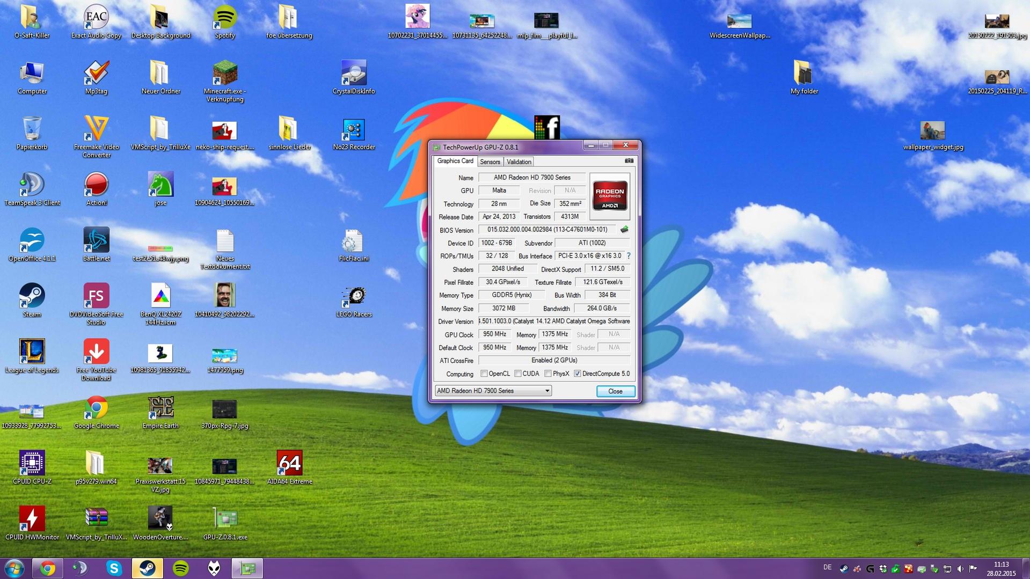Image resolution: width=1030 pixels, height=579 pixels.
Task: Open Free YouTube Download shortcut
Action: tap(96, 360)
